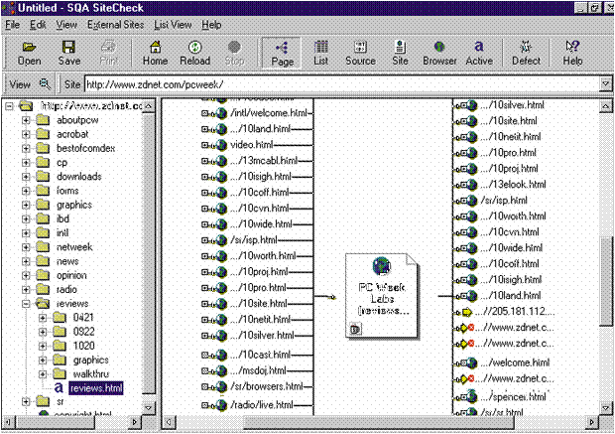Open the Browser view icon

[x=438, y=53]
